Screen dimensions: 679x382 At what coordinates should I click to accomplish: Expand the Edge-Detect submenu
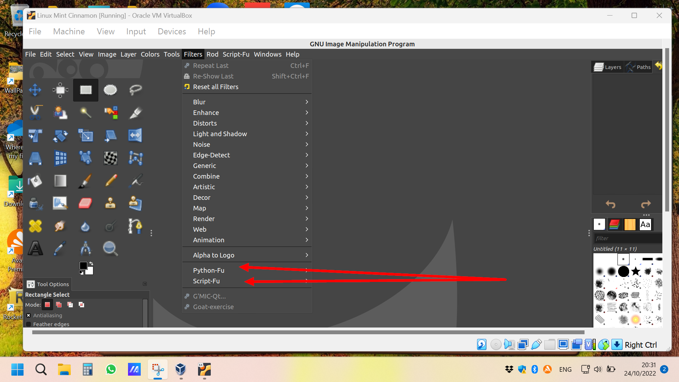(x=247, y=155)
